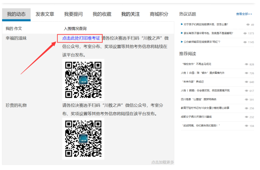Image resolution: width=260 pixels, height=170 pixels.
Task: Open the recommended article with 104 views
Action: [201, 126]
